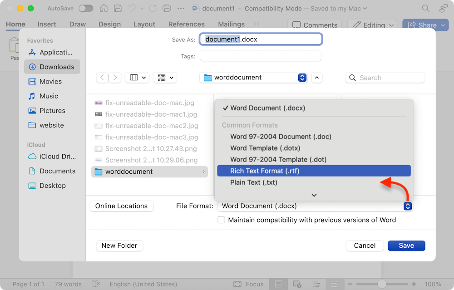Switch to Web Layout view in status bar
454x290 pixels.
pyautogui.click(x=297, y=284)
